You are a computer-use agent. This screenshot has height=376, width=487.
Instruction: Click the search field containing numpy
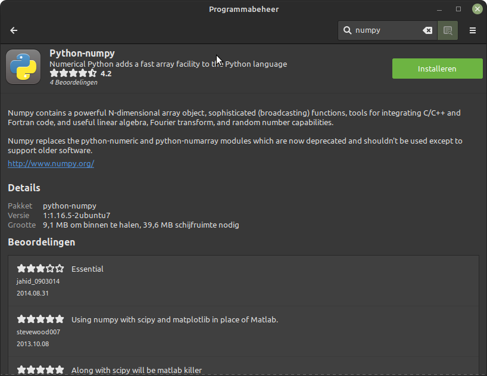coord(388,30)
